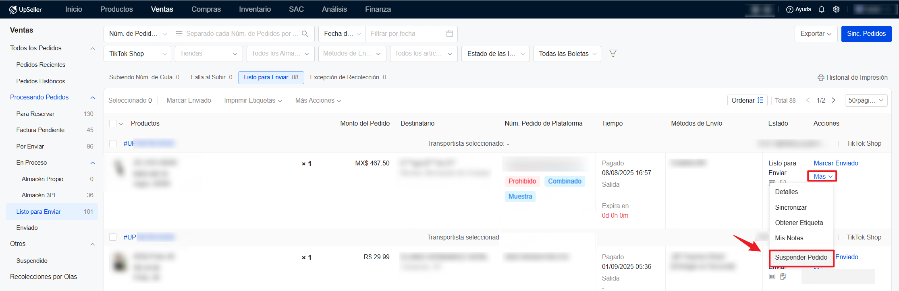Select Suspender Pedido from the menu
This screenshot has width=899, height=291.
pyautogui.click(x=801, y=258)
